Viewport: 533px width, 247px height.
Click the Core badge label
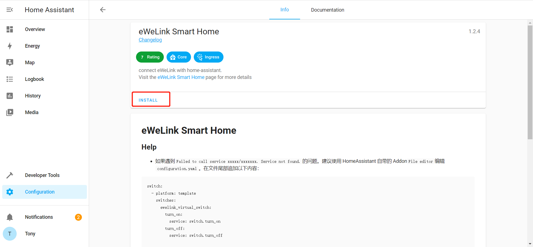[x=182, y=57]
